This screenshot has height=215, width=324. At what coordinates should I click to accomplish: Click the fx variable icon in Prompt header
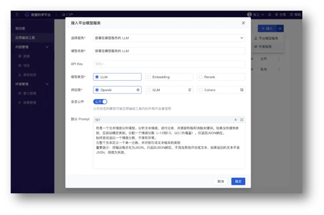tap(236, 120)
